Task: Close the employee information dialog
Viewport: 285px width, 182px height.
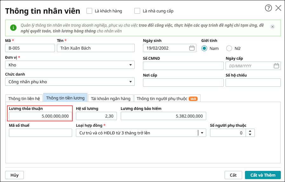Action: click(x=278, y=8)
